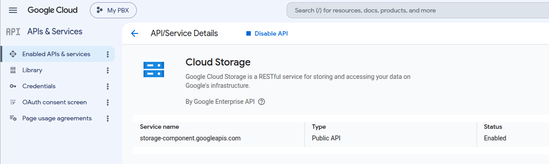Click the API logo beside APIs & Services

[13, 32]
